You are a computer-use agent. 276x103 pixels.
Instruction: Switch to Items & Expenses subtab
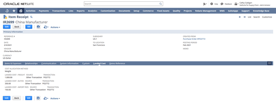pyautogui.click(x=13, y=64)
